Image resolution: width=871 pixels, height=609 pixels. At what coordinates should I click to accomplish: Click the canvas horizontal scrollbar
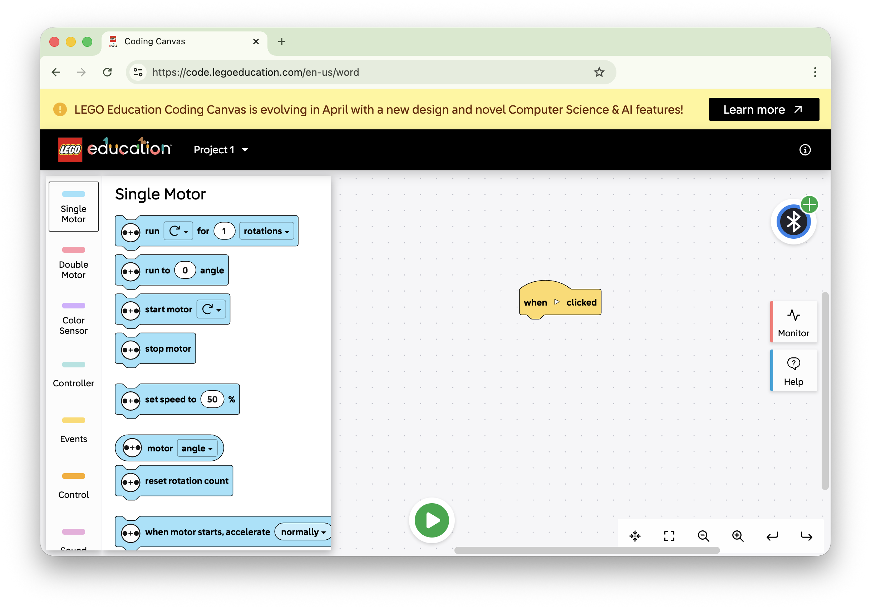click(586, 550)
